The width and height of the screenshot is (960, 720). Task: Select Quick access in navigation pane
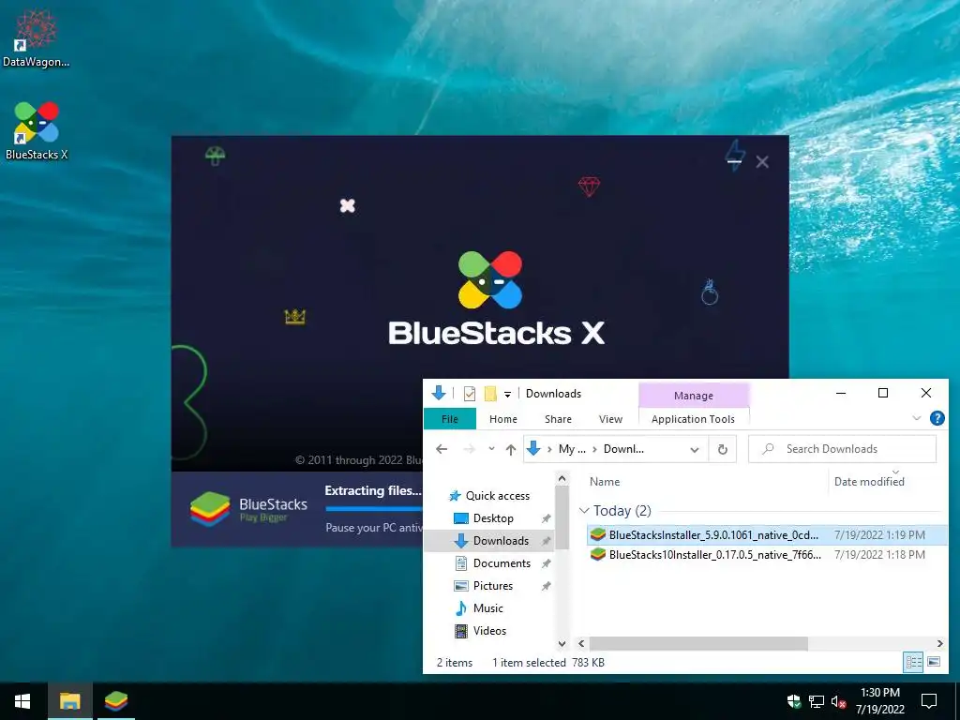point(497,495)
